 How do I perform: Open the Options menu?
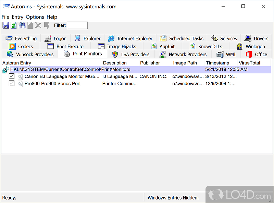35,17
